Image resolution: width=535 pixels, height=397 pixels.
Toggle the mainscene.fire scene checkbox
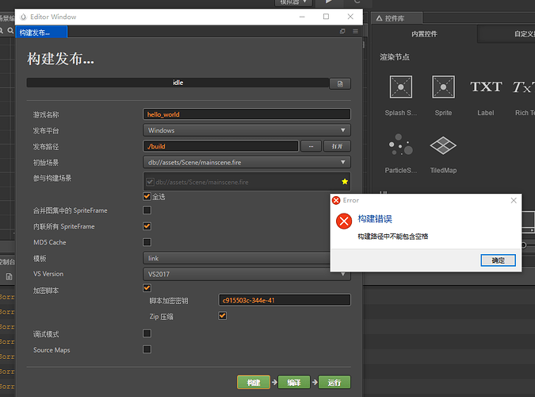[x=150, y=182]
